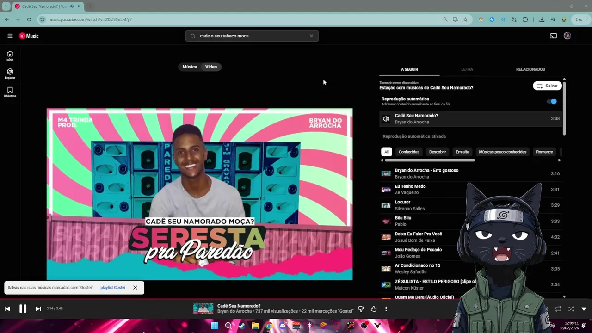Select the A SEGUIR tab

(409, 69)
